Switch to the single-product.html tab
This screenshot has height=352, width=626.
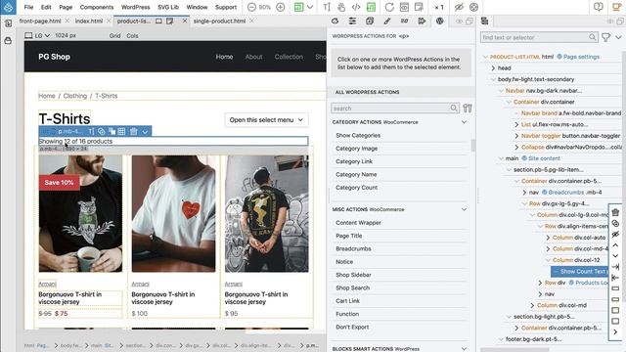219,22
